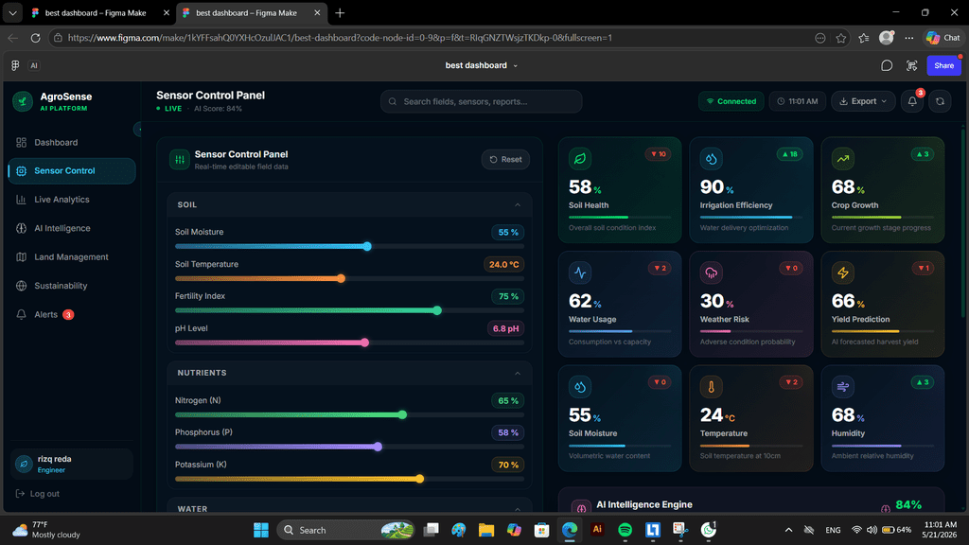Click the Soil Moisture slider handle
Image resolution: width=969 pixels, height=545 pixels.
pyautogui.click(x=367, y=247)
